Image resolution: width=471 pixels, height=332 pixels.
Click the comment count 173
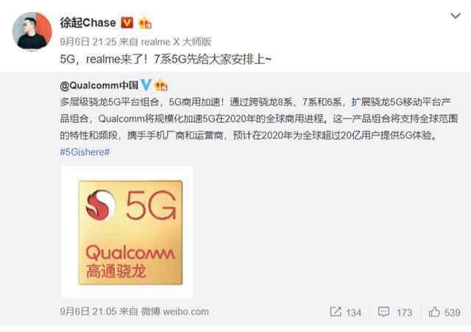(x=404, y=313)
